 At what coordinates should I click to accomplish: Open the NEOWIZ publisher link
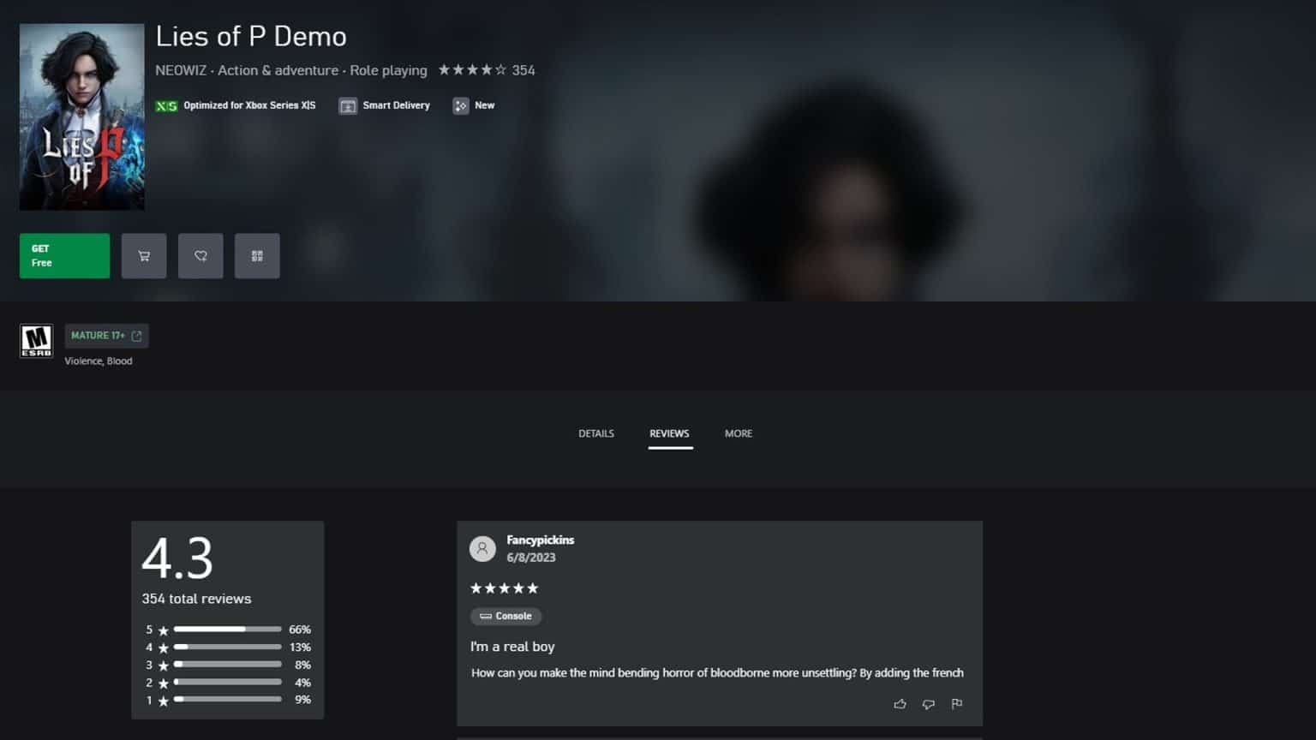pos(181,70)
